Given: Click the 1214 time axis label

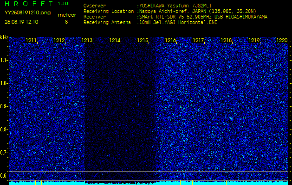Looking at the screenshot, I should tap(115, 40).
